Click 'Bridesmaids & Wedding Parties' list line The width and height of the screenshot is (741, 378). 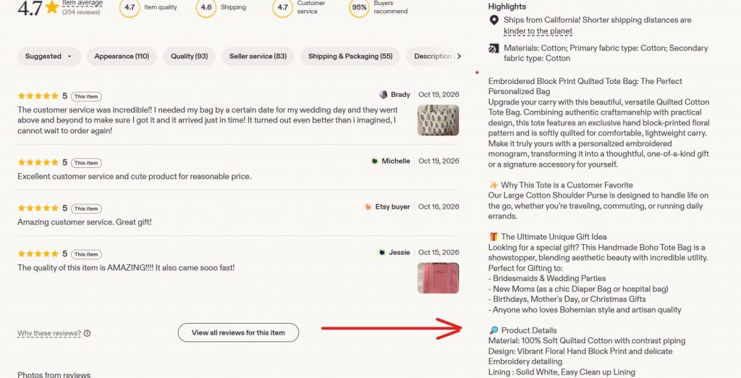tap(547, 278)
